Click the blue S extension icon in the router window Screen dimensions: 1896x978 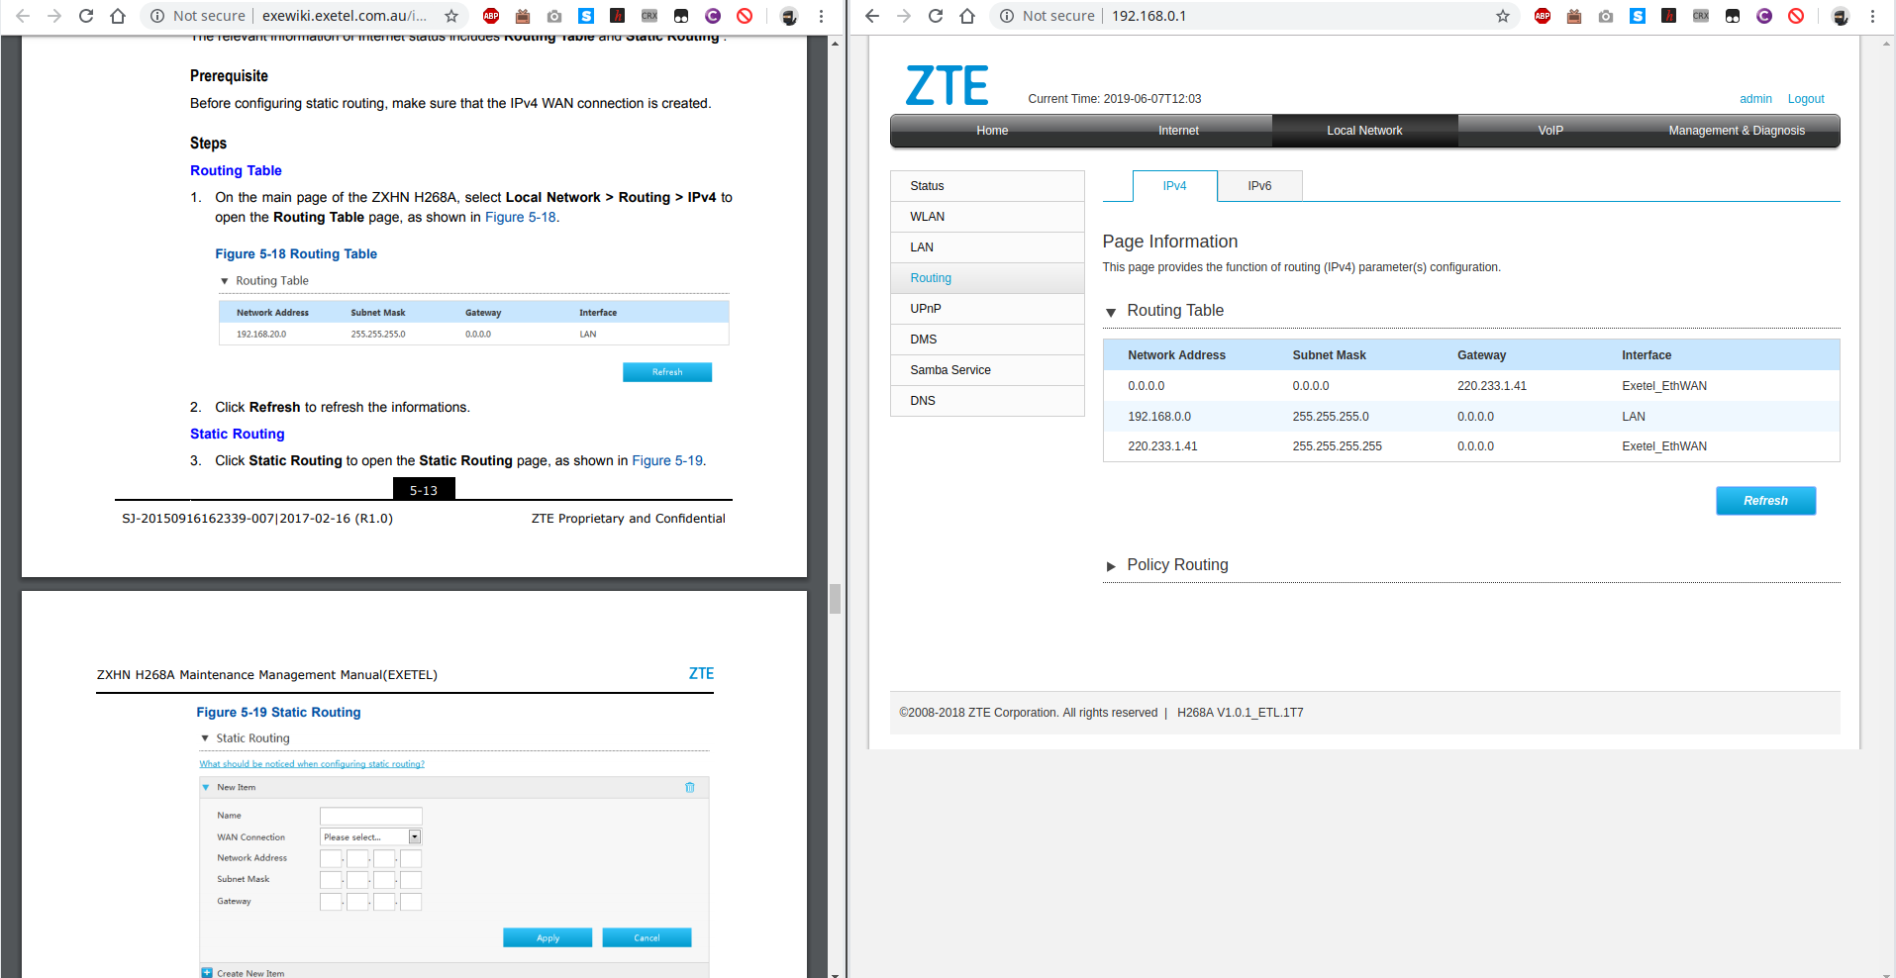pos(1638,16)
